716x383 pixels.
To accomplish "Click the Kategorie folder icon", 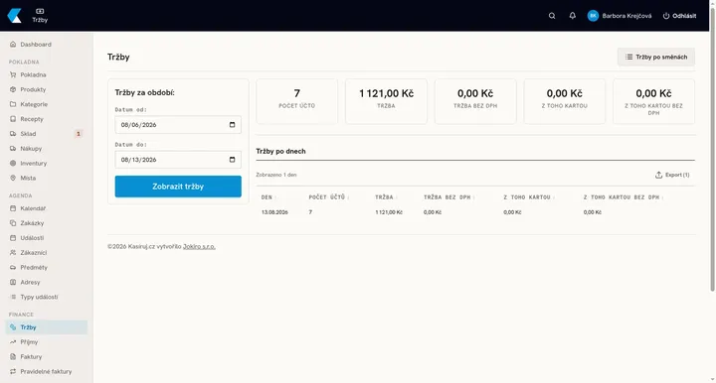I will pyautogui.click(x=13, y=104).
